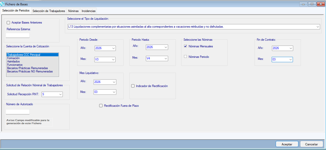The height and width of the screenshot is (150, 326).
Task: Expand the Periodo Hasta Mes dropdown
Action: (x=165, y=58)
